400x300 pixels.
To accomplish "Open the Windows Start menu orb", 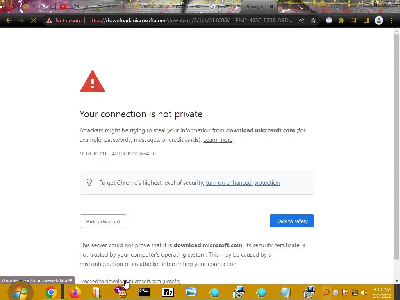I will [x=20, y=292].
